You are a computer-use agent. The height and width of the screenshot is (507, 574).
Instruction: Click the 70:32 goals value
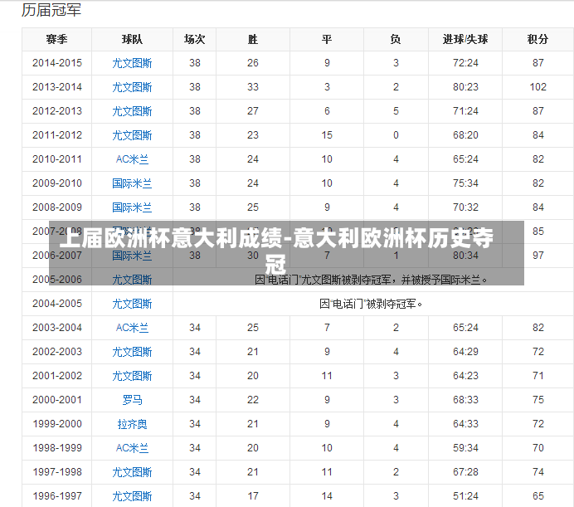click(465, 207)
